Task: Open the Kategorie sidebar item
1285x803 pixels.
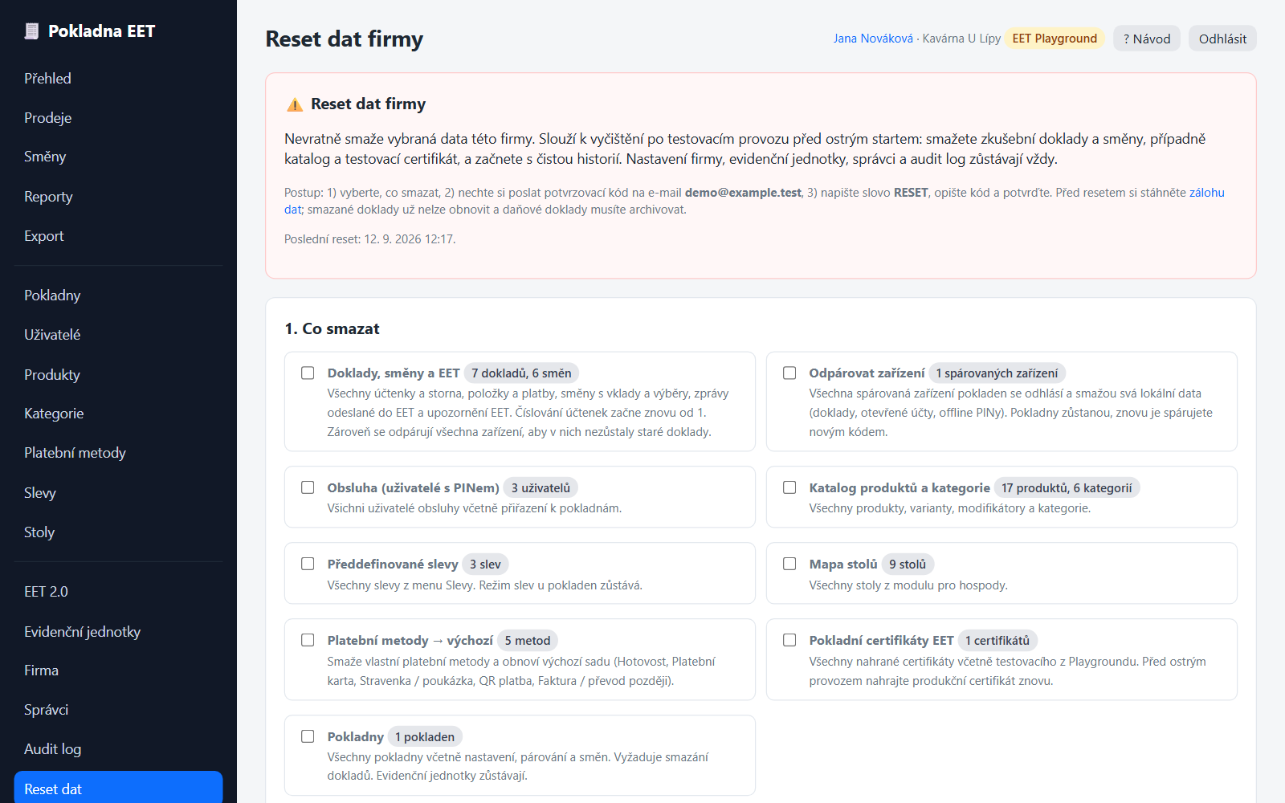Action: pyautogui.click(x=118, y=414)
